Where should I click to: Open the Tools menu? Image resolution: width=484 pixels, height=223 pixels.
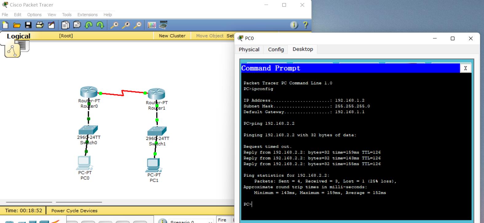click(67, 14)
